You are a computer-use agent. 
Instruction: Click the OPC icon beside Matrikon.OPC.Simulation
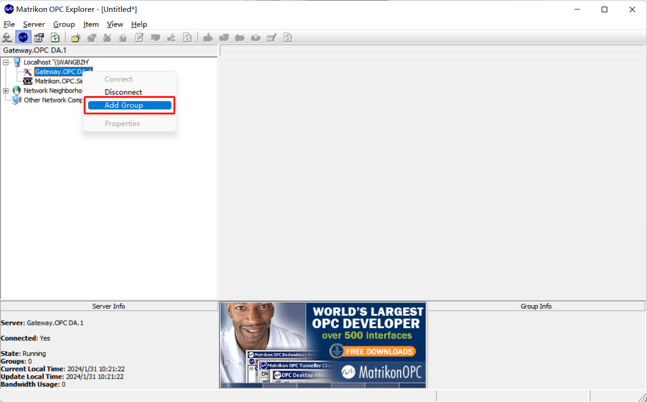[28, 81]
